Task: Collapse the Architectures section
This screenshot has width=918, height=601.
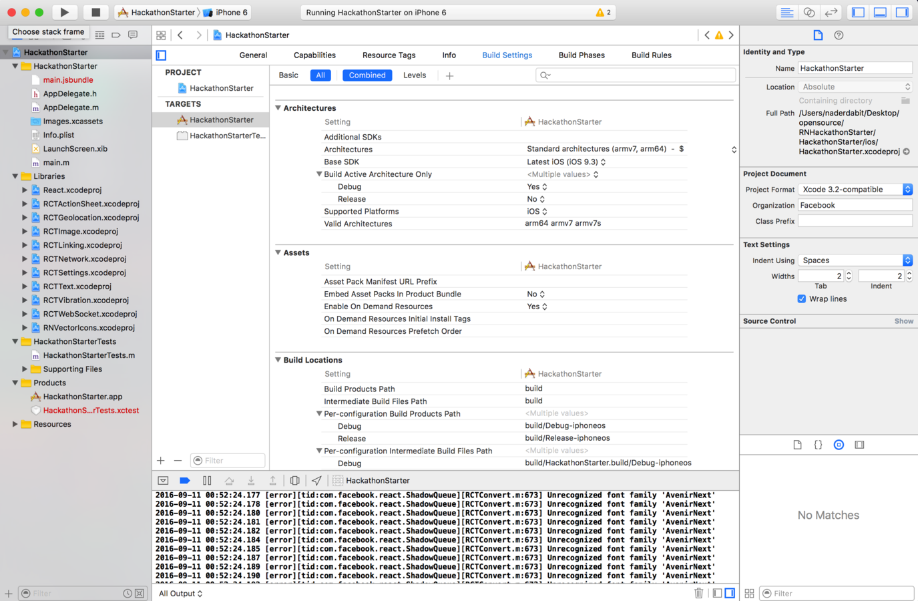Action: point(278,108)
